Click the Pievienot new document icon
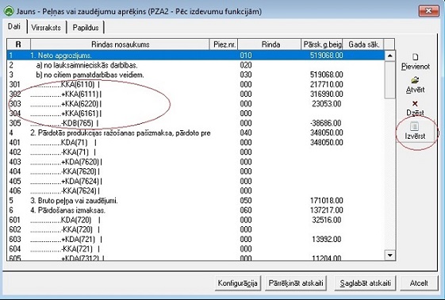Screen dimensions: 445x300 pyautogui.click(x=415, y=57)
